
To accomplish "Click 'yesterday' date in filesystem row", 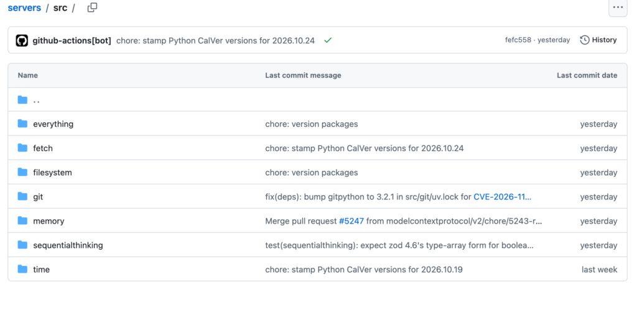I will [598, 173].
